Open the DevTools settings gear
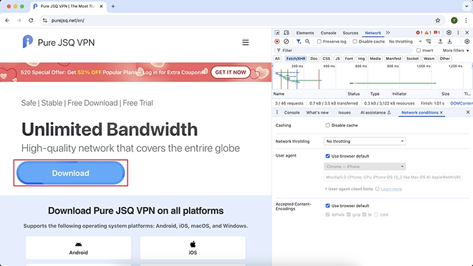Image resolution: width=473 pixels, height=266 pixels. (449, 33)
